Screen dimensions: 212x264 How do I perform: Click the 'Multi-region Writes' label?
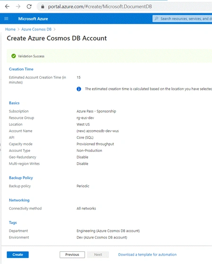point(24,164)
